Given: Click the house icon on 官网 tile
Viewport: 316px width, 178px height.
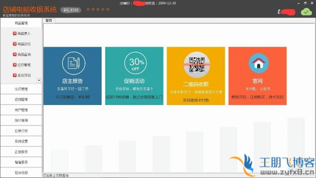Looking at the screenshot, I should coord(259,63).
